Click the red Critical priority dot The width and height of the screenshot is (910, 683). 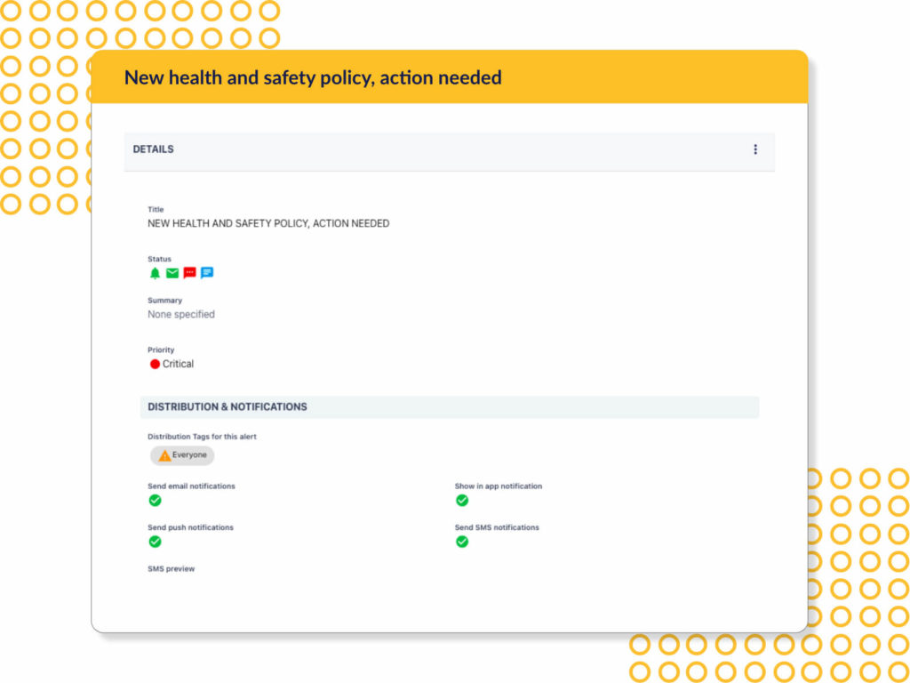(155, 364)
